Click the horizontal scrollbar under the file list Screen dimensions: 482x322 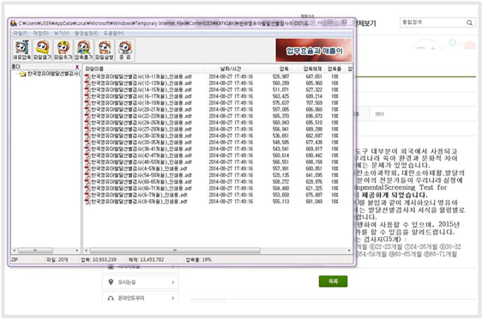(x=218, y=250)
